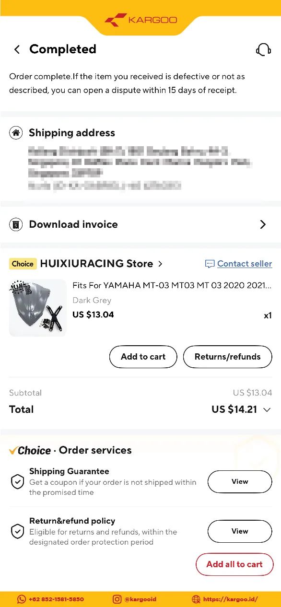Tap the invoice document icon

[16, 224]
